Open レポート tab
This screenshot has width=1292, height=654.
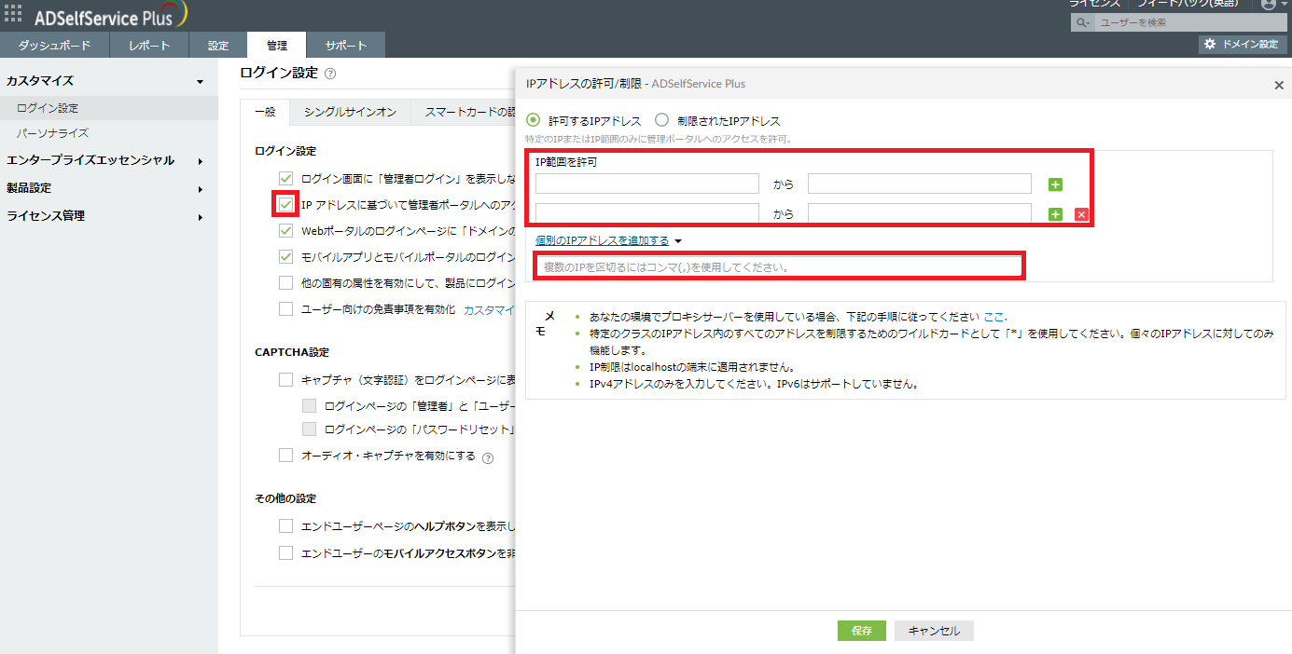[149, 45]
